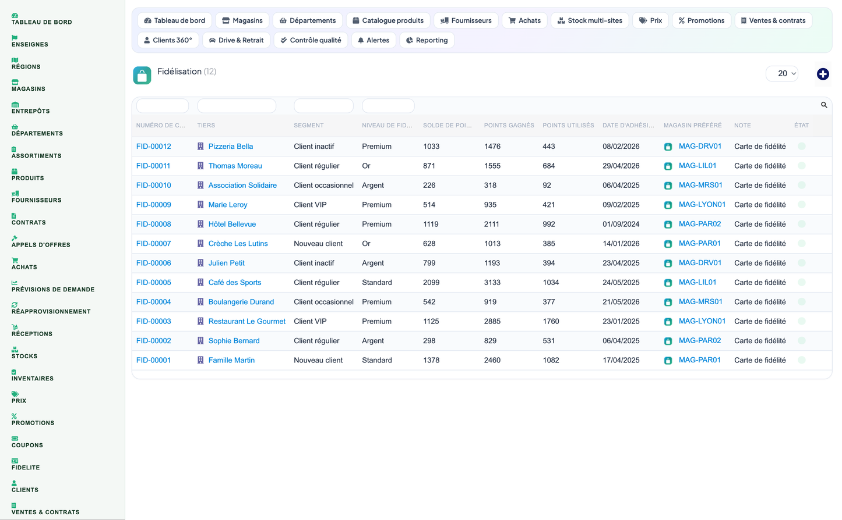
Task: Click the Numéro de carte filter field
Action: pyautogui.click(x=163, y=106)
